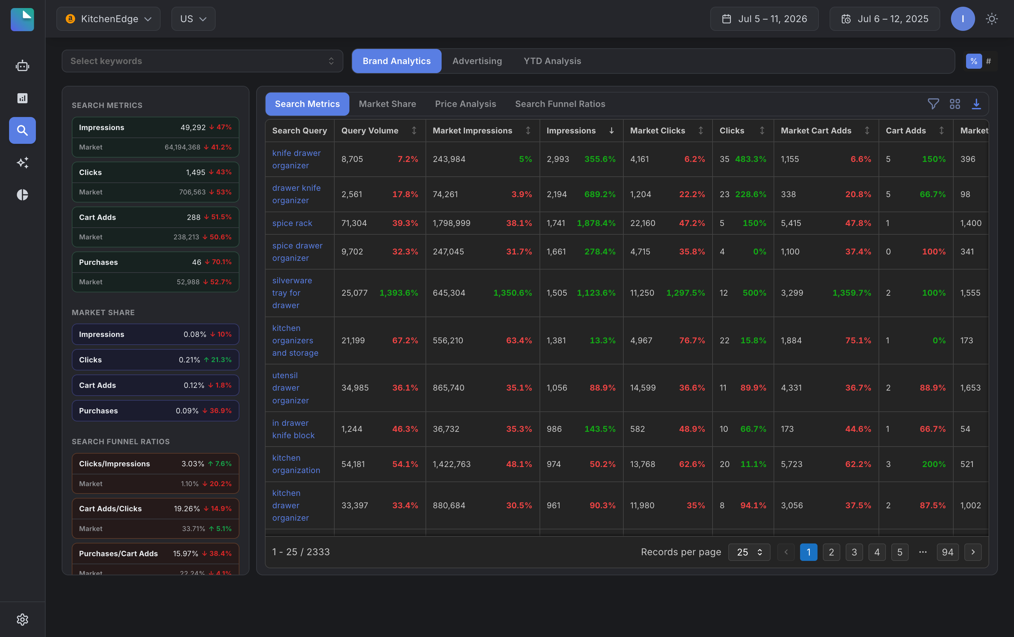Click pagination ellipsis
This screenshot has width=1014, height=637.
click(x=922, y=552)
